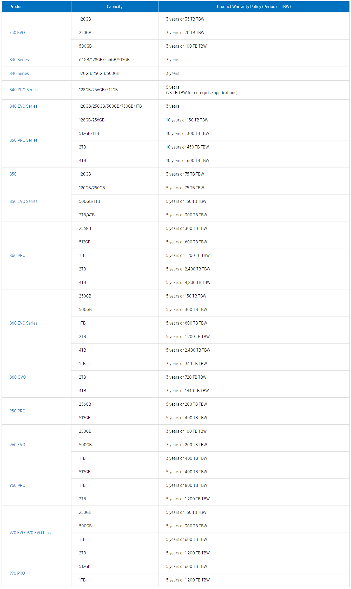Screen dimensions: 351x589
Task: Open the 960 EVO link
Action: point(17,445)
